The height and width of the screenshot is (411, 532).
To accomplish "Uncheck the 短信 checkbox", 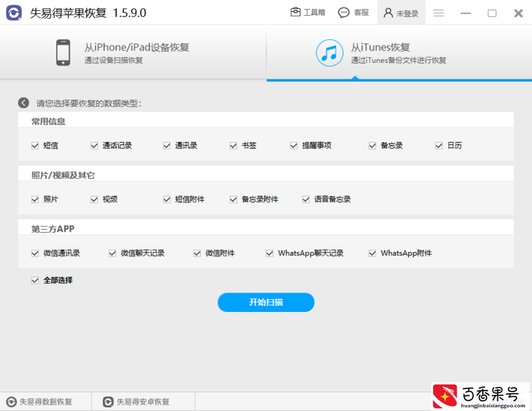I will 35,146.
